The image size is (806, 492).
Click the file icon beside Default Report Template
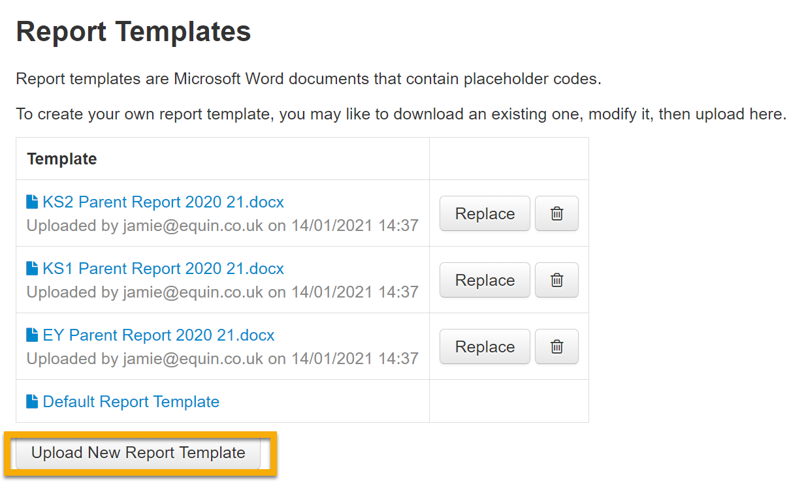point(32,401)
